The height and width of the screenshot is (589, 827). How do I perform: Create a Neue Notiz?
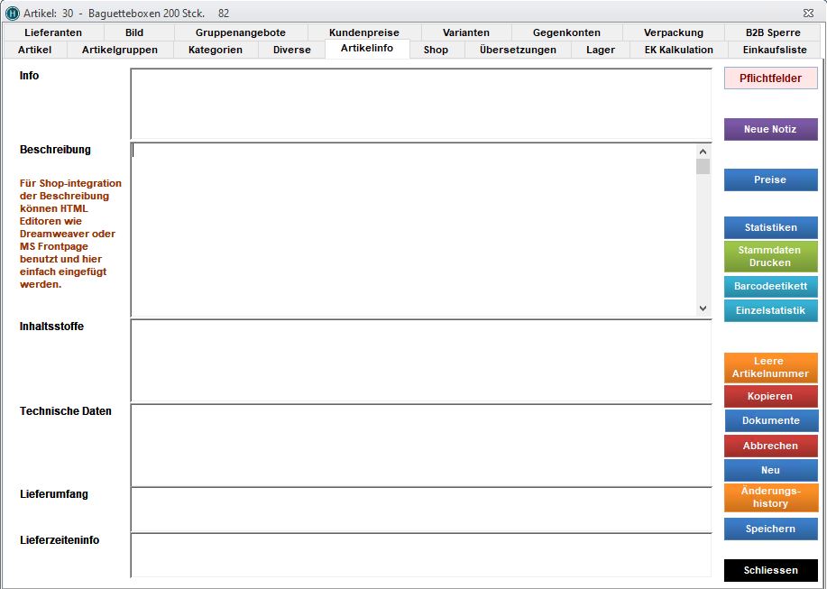[770, 130]
